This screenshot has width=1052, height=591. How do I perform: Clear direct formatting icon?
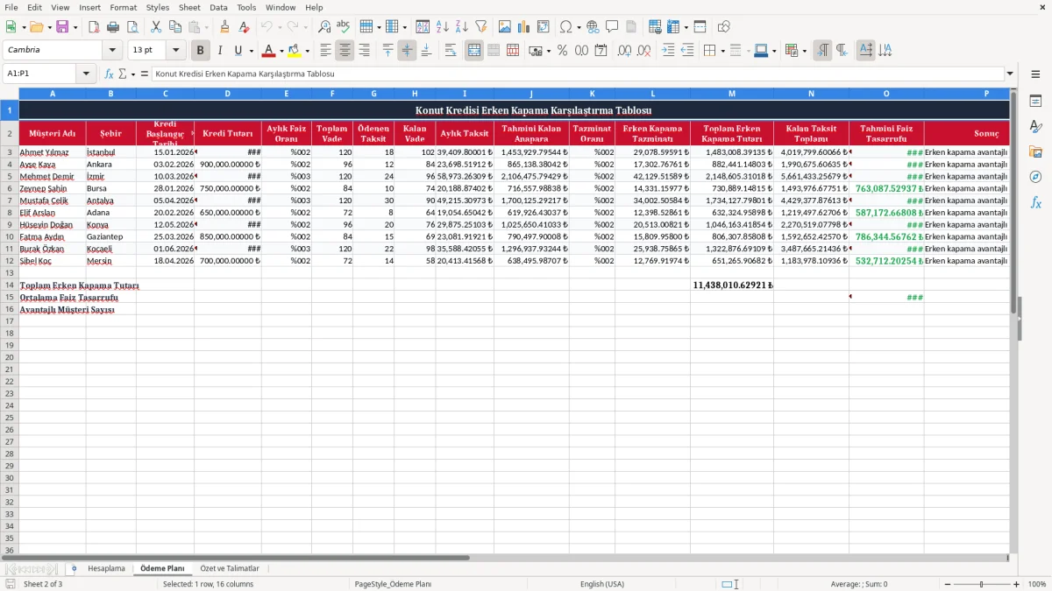(244, 27)
